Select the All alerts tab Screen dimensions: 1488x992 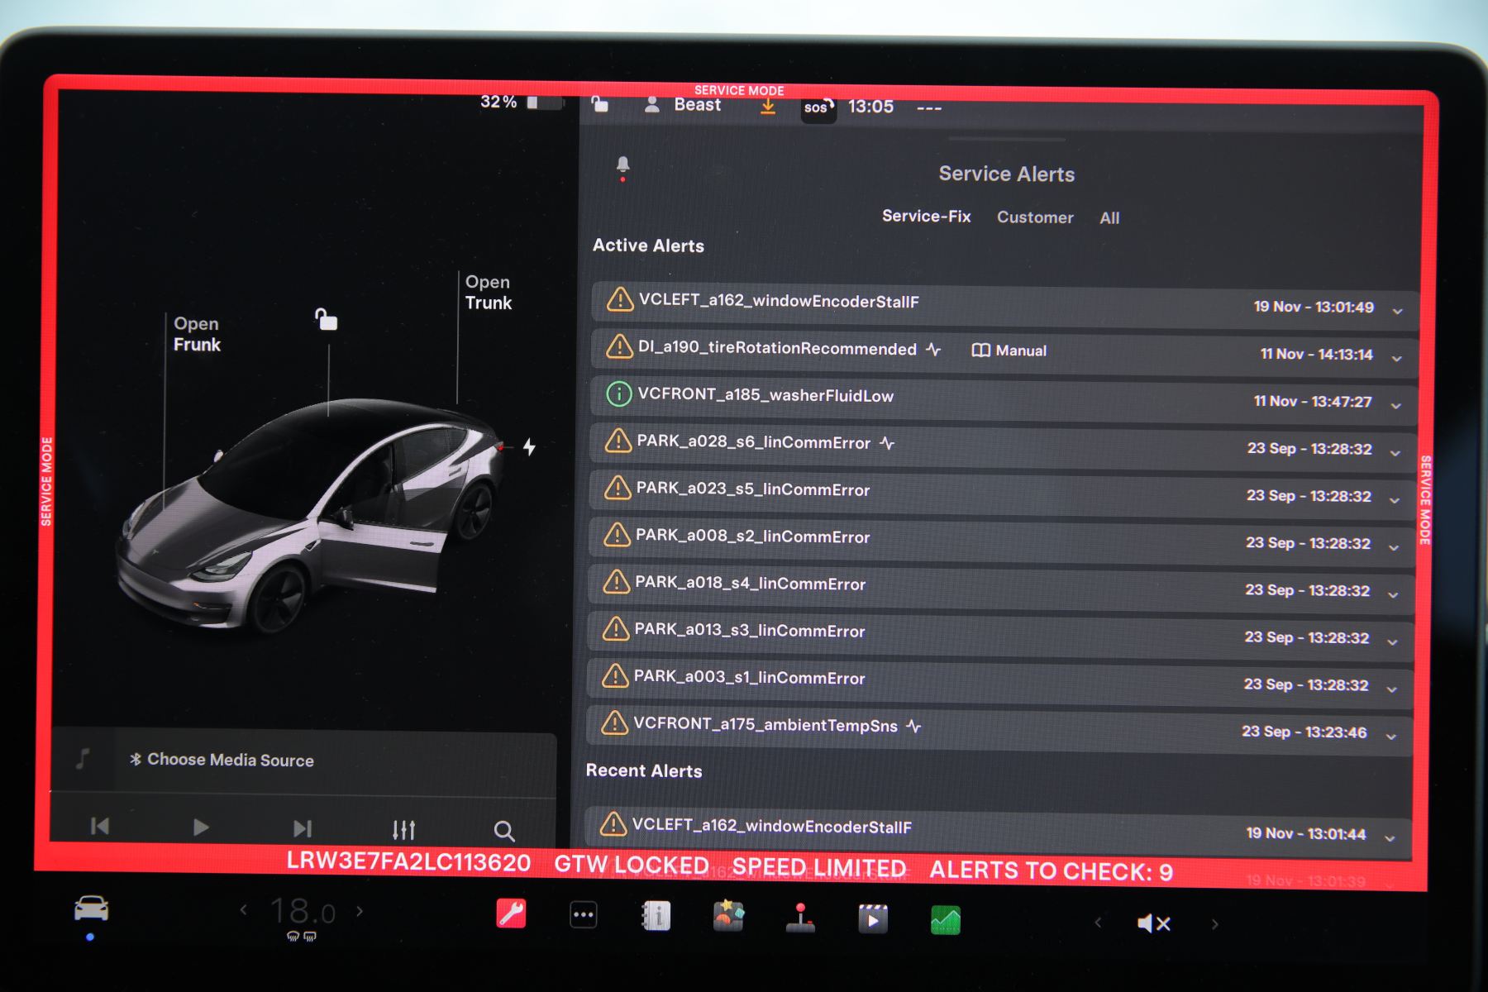(1109, 218)
